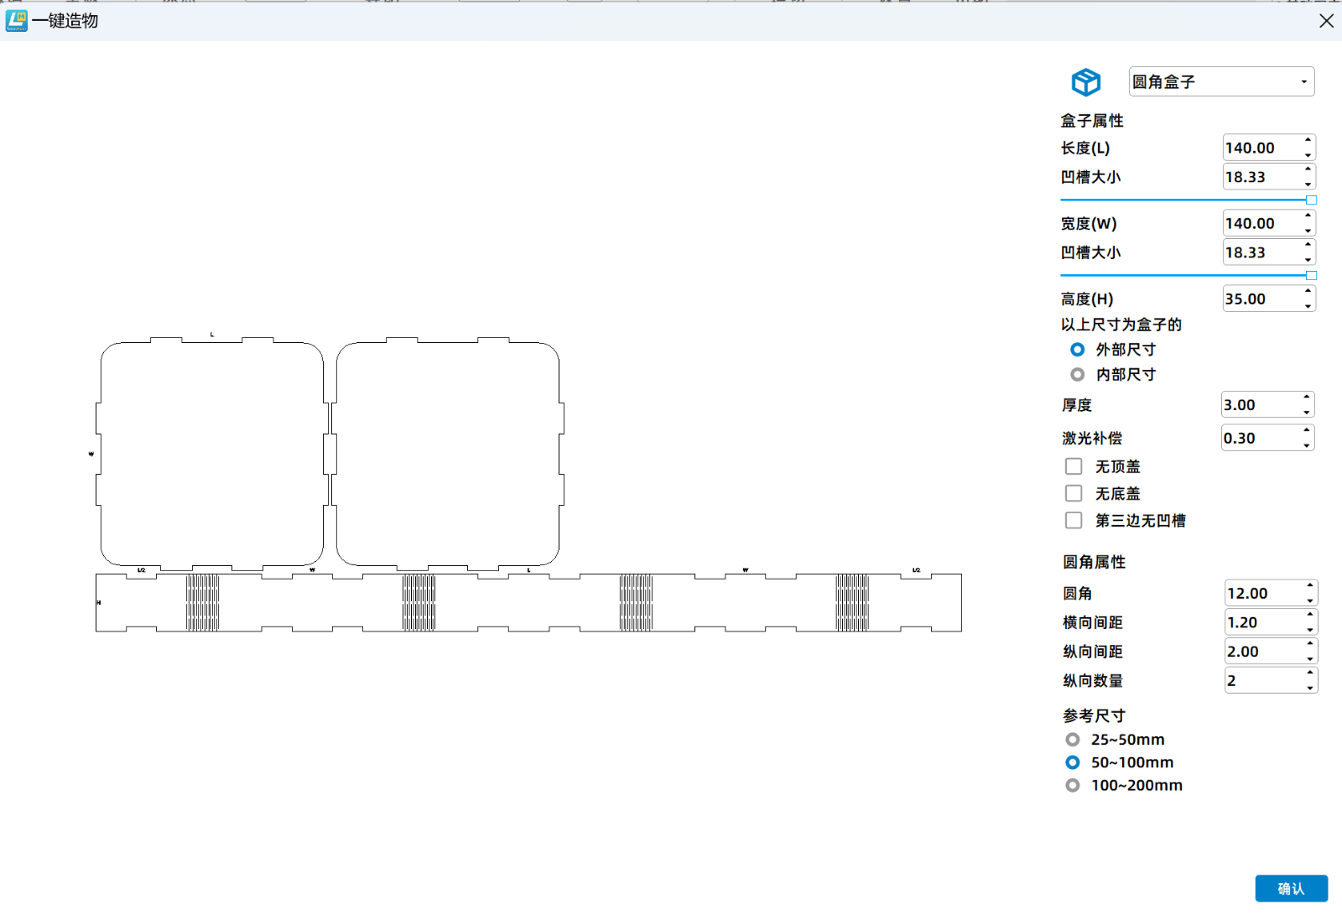
Task: Increase 高度(H) with the up arrow
Action: point(1308,292)
